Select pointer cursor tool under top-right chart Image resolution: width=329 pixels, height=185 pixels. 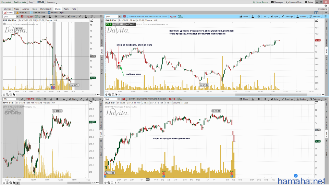[x=116, y=95]
